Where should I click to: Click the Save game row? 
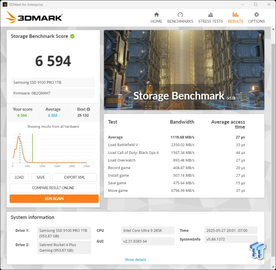tap(177, 183)
